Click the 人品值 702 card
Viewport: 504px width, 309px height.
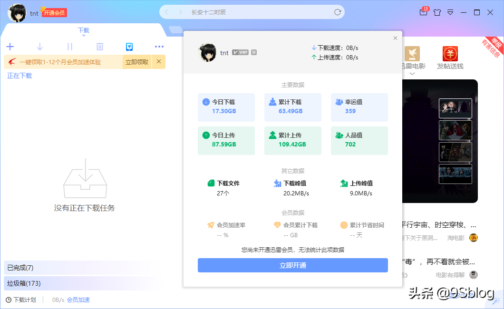pyautogui.click(x=359, y=141)
